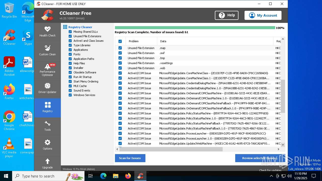This screenshot has height=181, width=322.
Task: Open Custom Clean section
Action: tap(47, 51)
